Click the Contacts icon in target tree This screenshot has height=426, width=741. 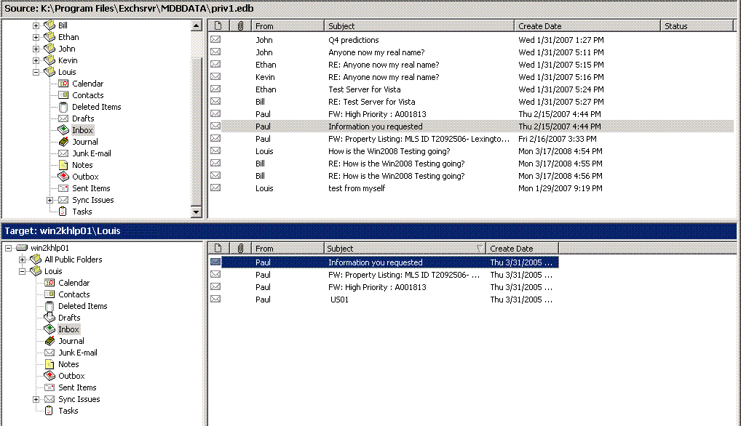[49, 294]
